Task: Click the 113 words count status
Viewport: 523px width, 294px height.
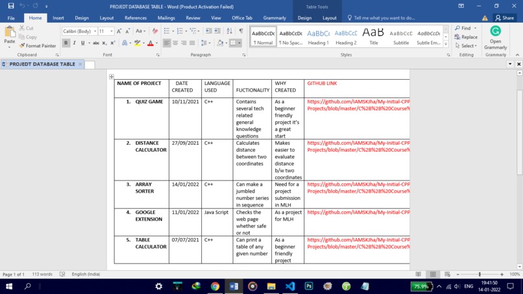Action: tap(42, 274)
